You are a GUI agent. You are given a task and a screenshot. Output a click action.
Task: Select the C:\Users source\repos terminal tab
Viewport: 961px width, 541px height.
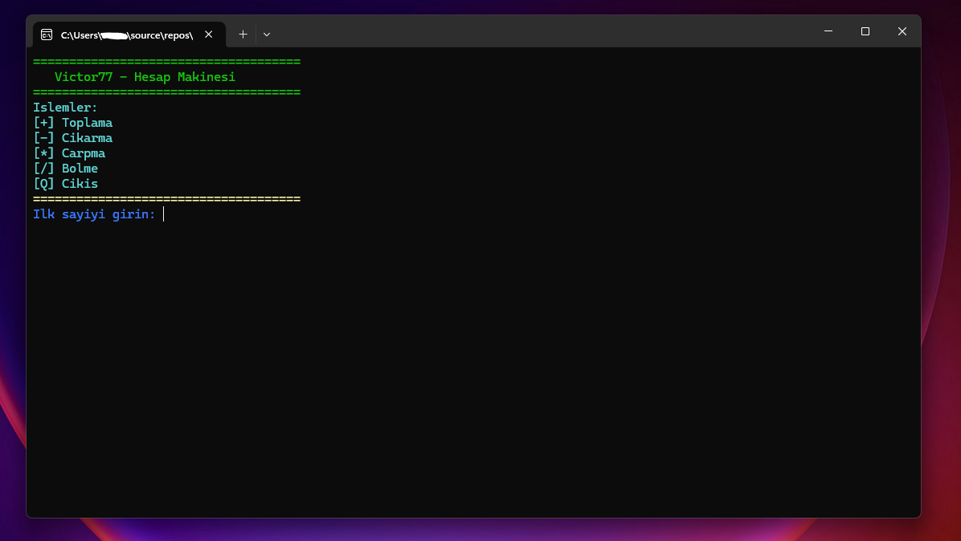(x=129, y=35)
